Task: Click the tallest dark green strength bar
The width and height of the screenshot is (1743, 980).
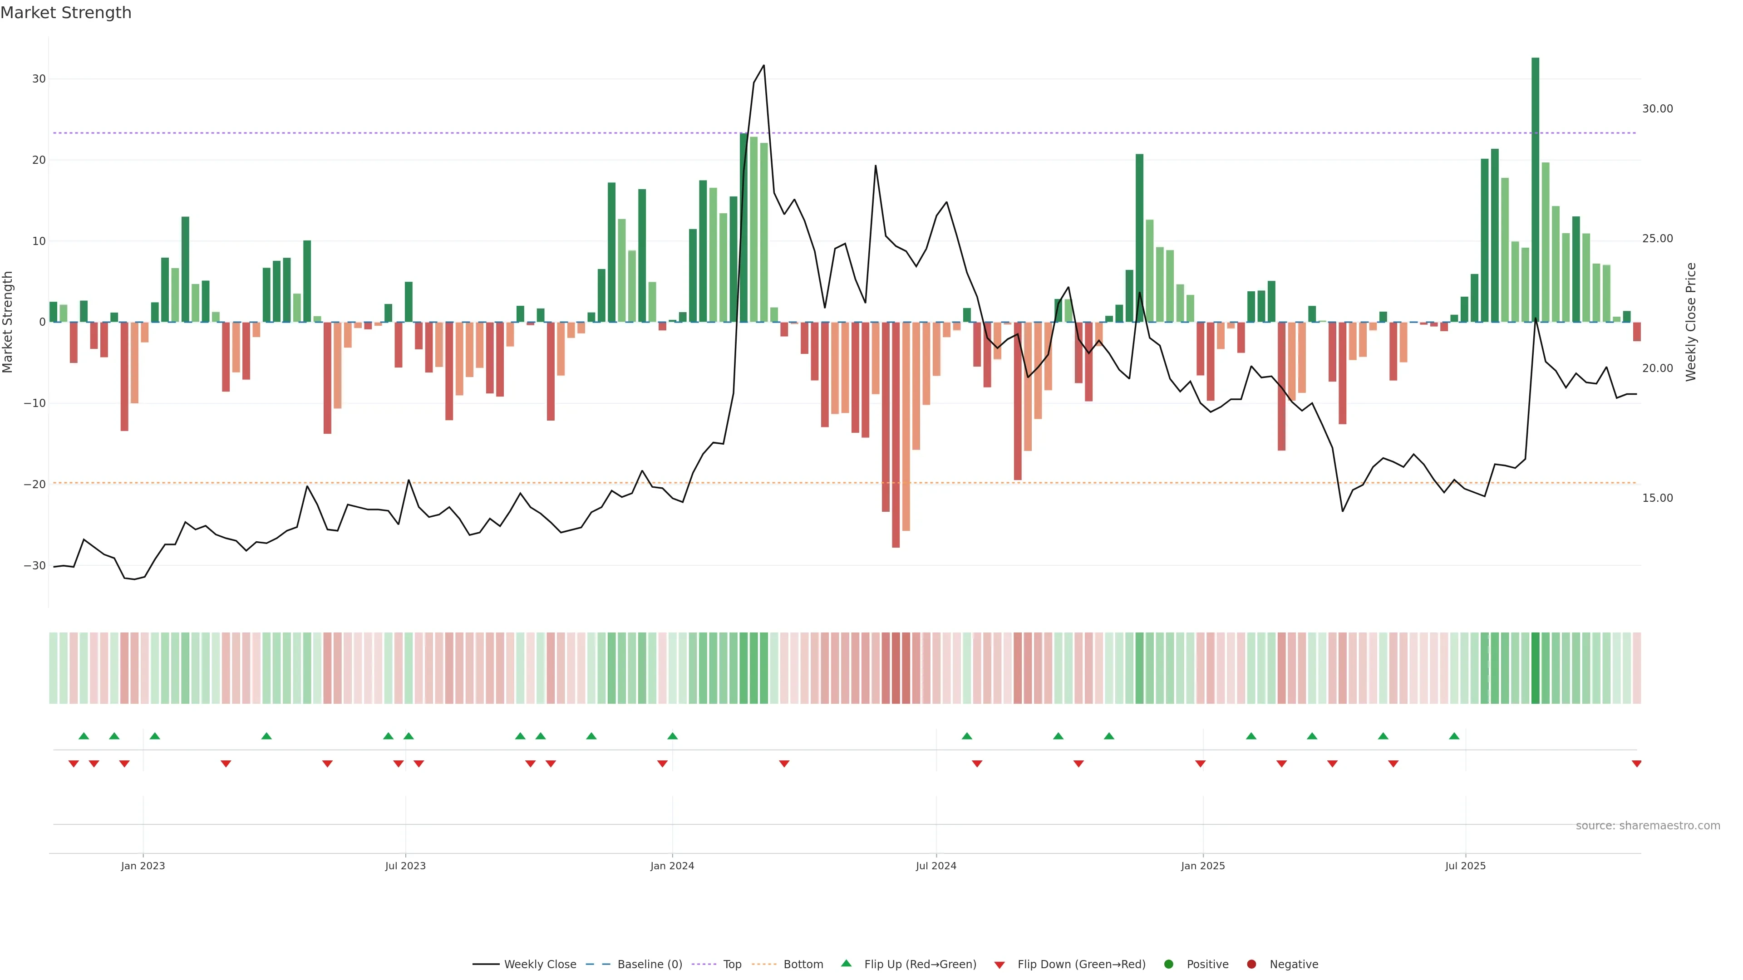Action: [1535, 189]
